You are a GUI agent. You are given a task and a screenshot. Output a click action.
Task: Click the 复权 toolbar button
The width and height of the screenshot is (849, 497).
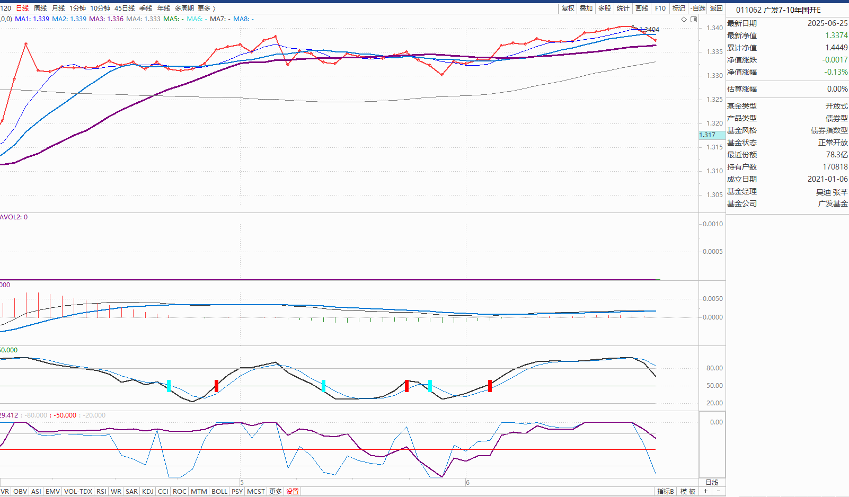pyautogui.click(x=568, y=8)
